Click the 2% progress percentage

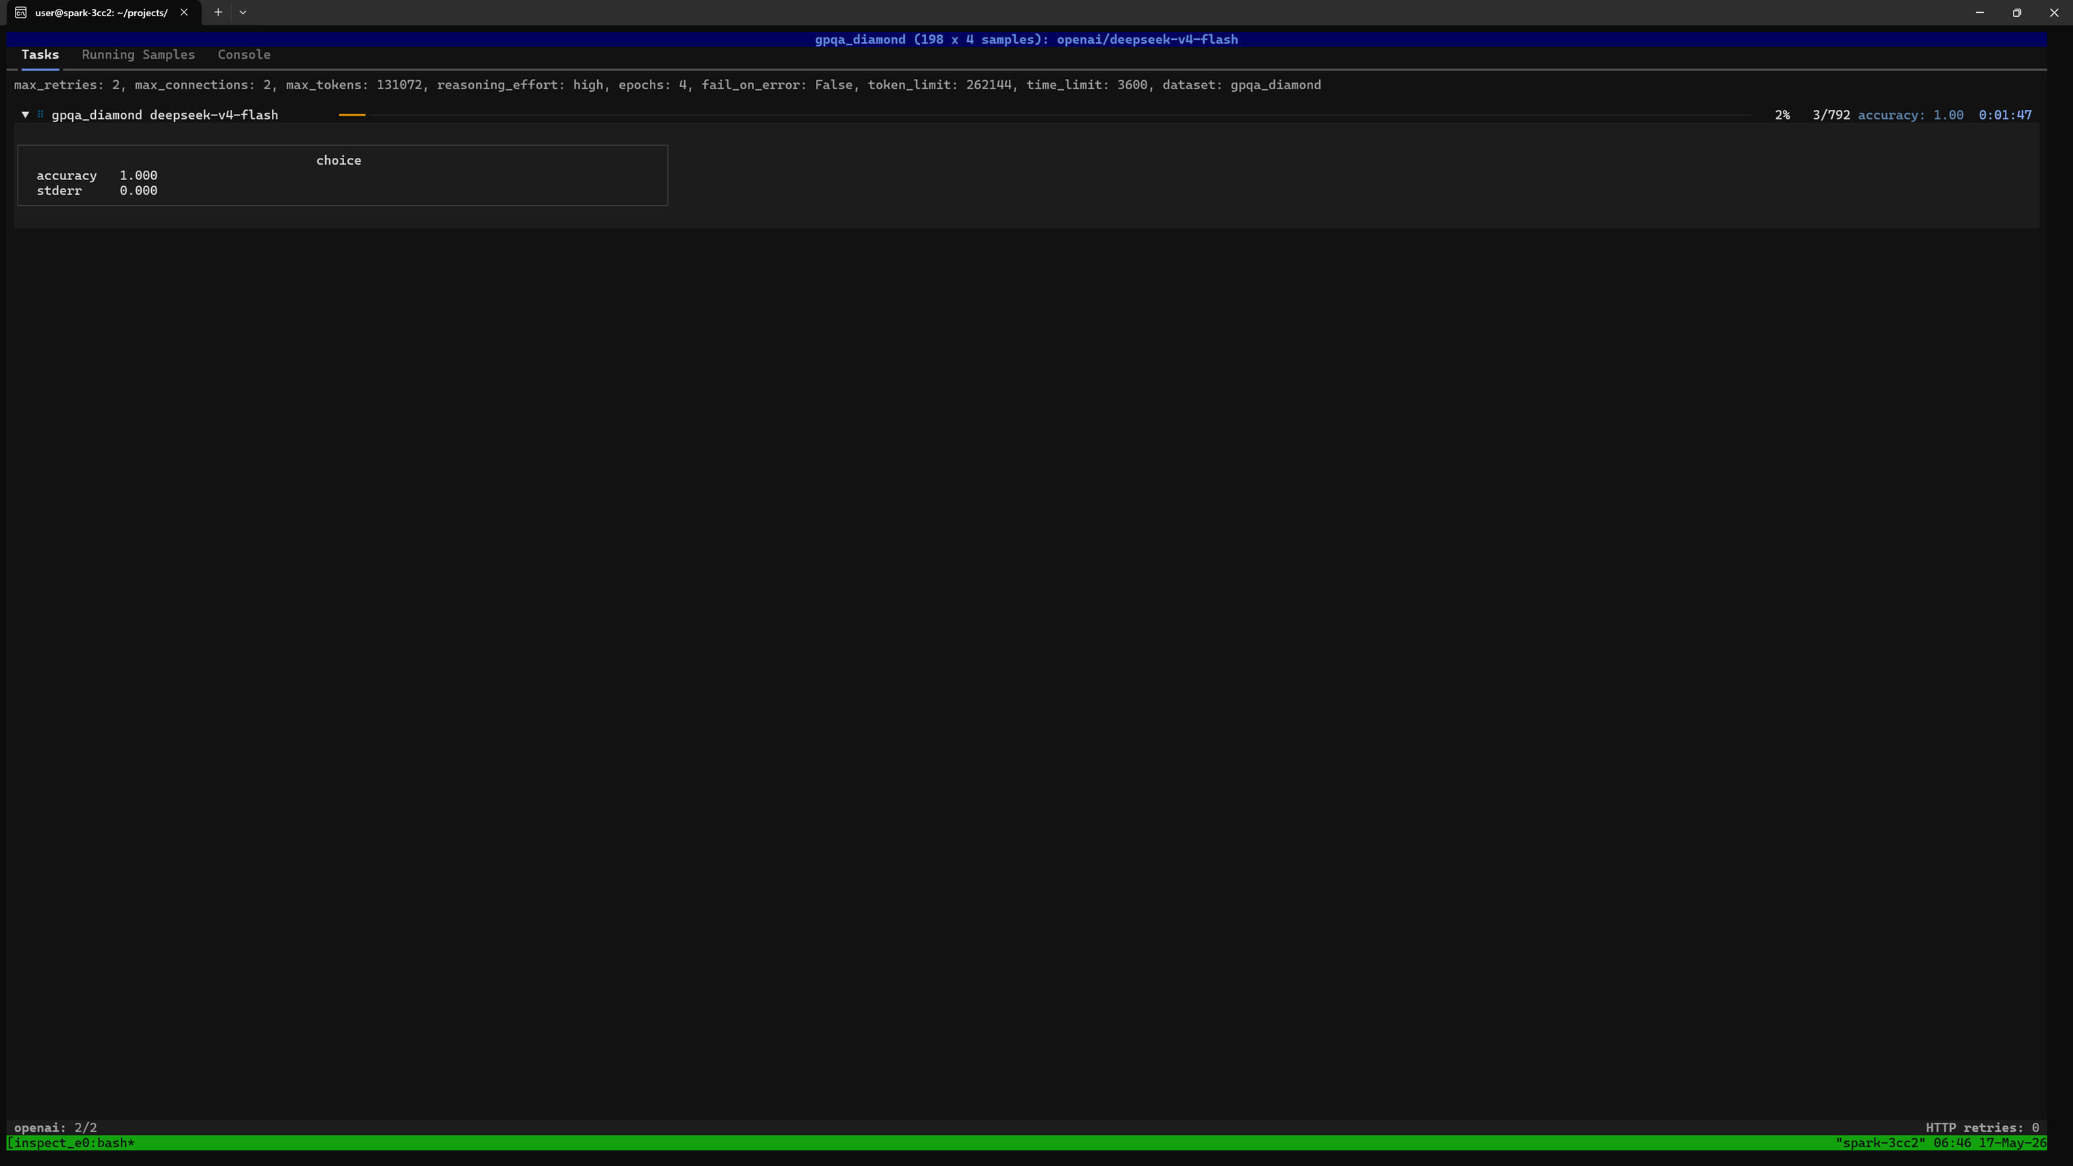click(x=1782, y=115)
